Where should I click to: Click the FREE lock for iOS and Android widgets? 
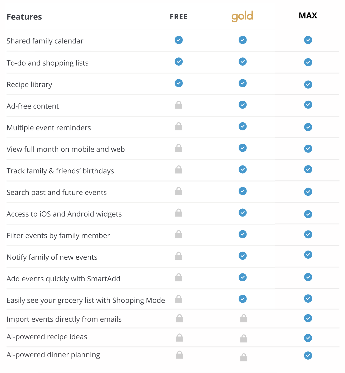coord(179,213)
